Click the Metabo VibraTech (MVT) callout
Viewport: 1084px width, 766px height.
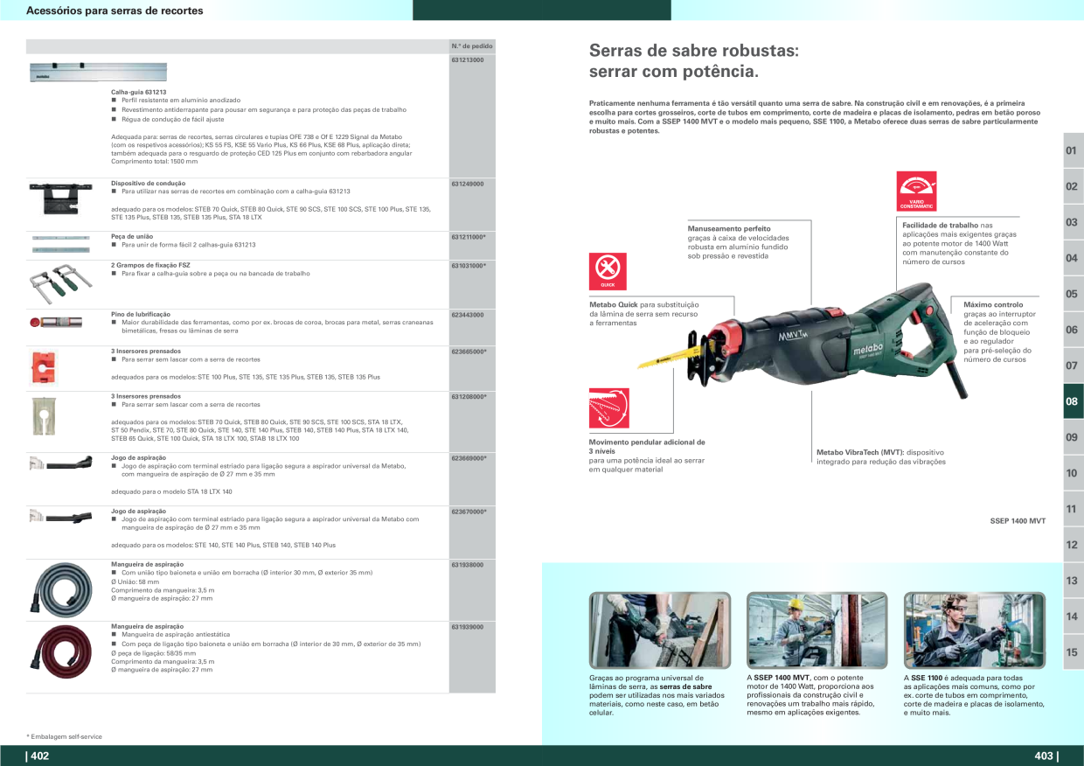point(881,456)
